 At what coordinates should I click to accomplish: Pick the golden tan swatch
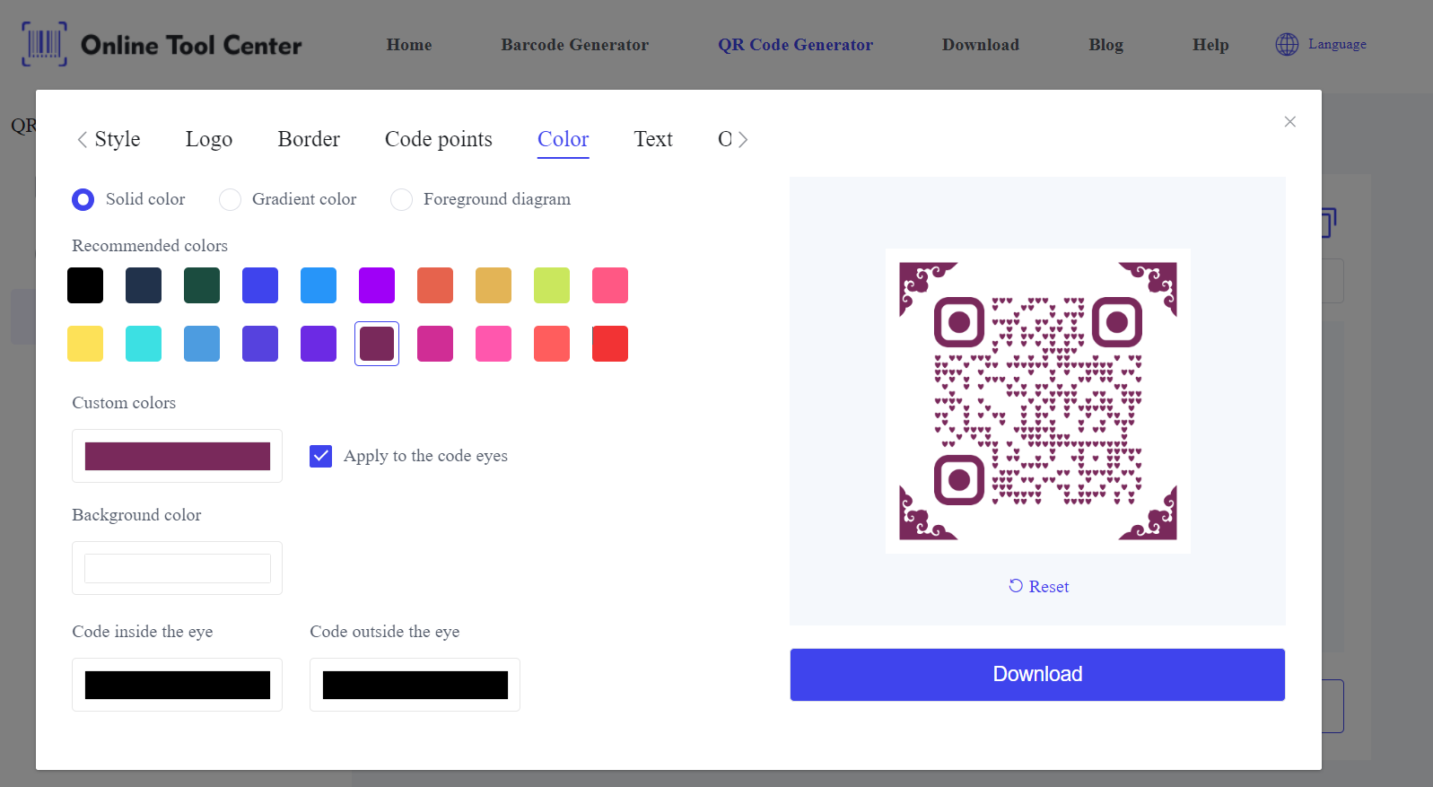pyautogui.click(x=494, y=285)
